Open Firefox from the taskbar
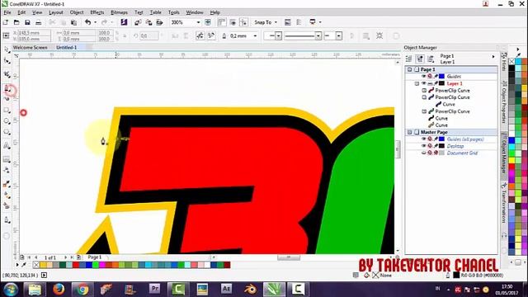The image size is (528, 297). click(x=59, y=289)
